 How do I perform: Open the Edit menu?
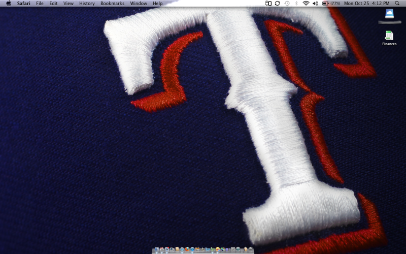pyautogui.click(x=53, y=4)
